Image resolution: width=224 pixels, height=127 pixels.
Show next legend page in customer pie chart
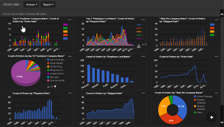tap(55, 87)
